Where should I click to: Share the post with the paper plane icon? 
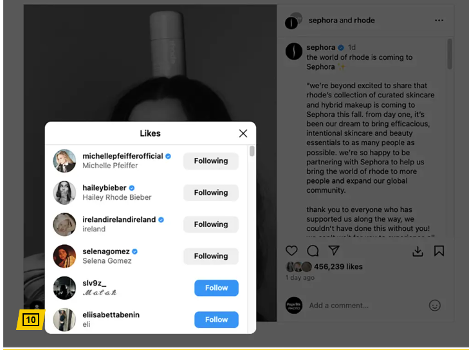point(333,250)
